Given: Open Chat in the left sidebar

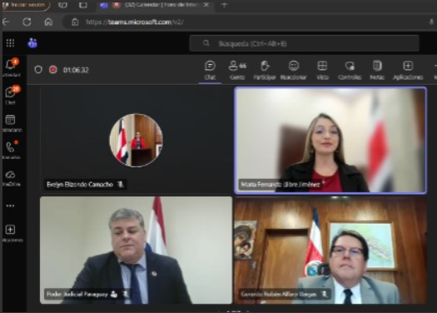Looking at the screenshot, I should click(12, 95).
